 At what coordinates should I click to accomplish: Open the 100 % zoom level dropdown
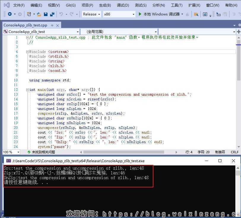pos(11,152)
